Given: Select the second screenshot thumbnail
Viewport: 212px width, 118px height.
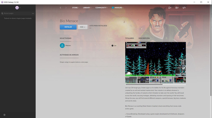Looking at the screenshot, I should coord(143,80).
